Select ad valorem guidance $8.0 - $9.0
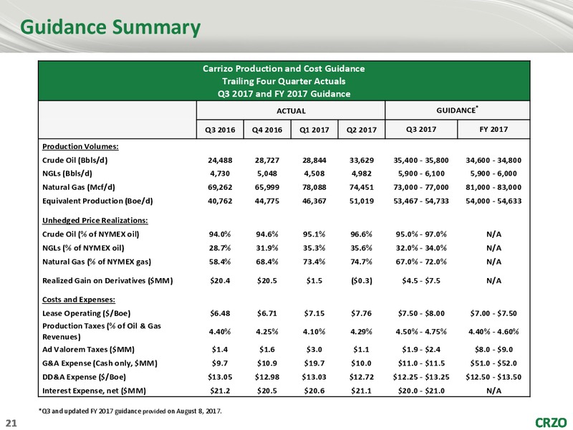 [x=493, y=350]
